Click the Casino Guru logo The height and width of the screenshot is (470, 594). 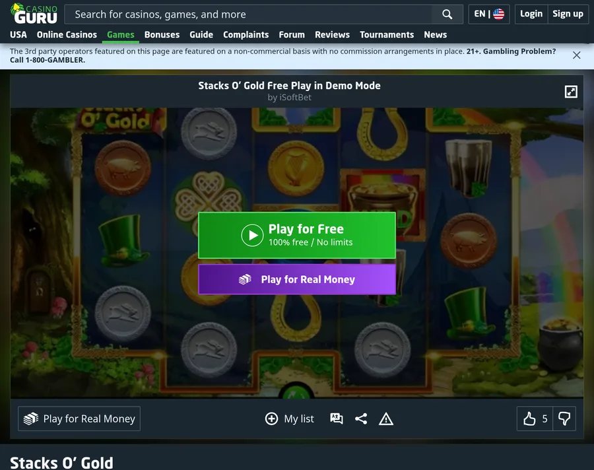pyautogui.click(x=34, y=14)
